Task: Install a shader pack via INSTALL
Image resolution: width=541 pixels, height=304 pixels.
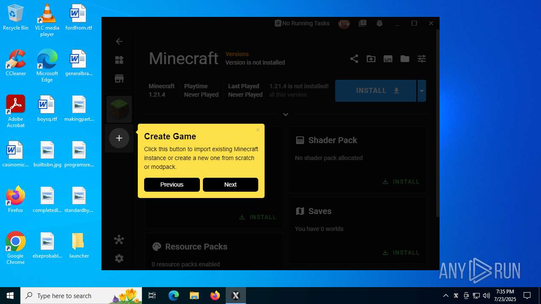Action: pos(401,182)
